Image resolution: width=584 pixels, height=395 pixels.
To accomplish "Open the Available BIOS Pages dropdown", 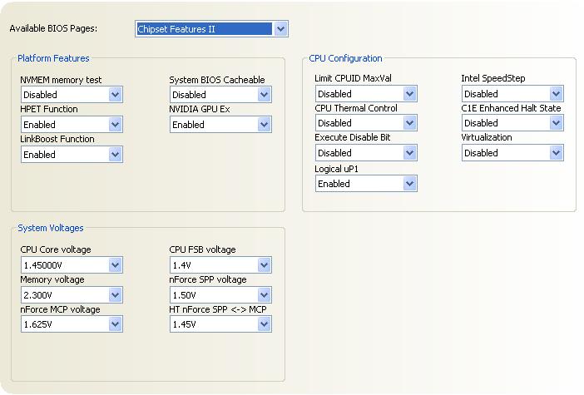I will [280, 28].
